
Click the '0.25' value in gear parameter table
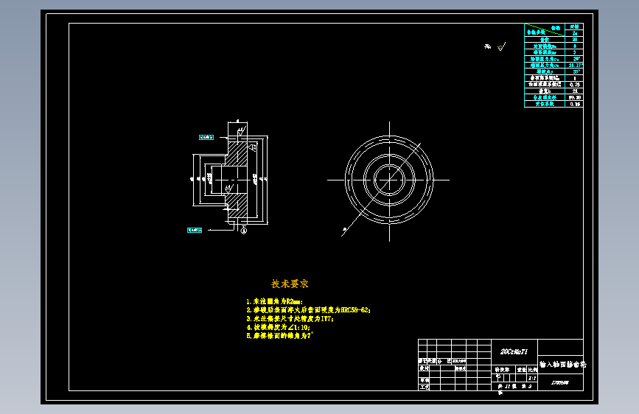click(575, 85)
